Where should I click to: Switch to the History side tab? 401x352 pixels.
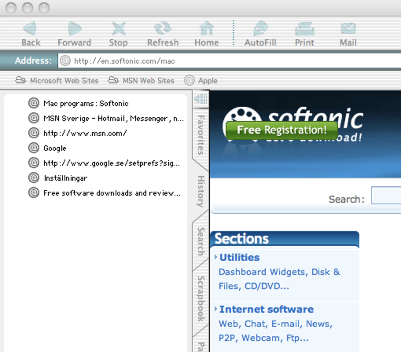(201, 191)
